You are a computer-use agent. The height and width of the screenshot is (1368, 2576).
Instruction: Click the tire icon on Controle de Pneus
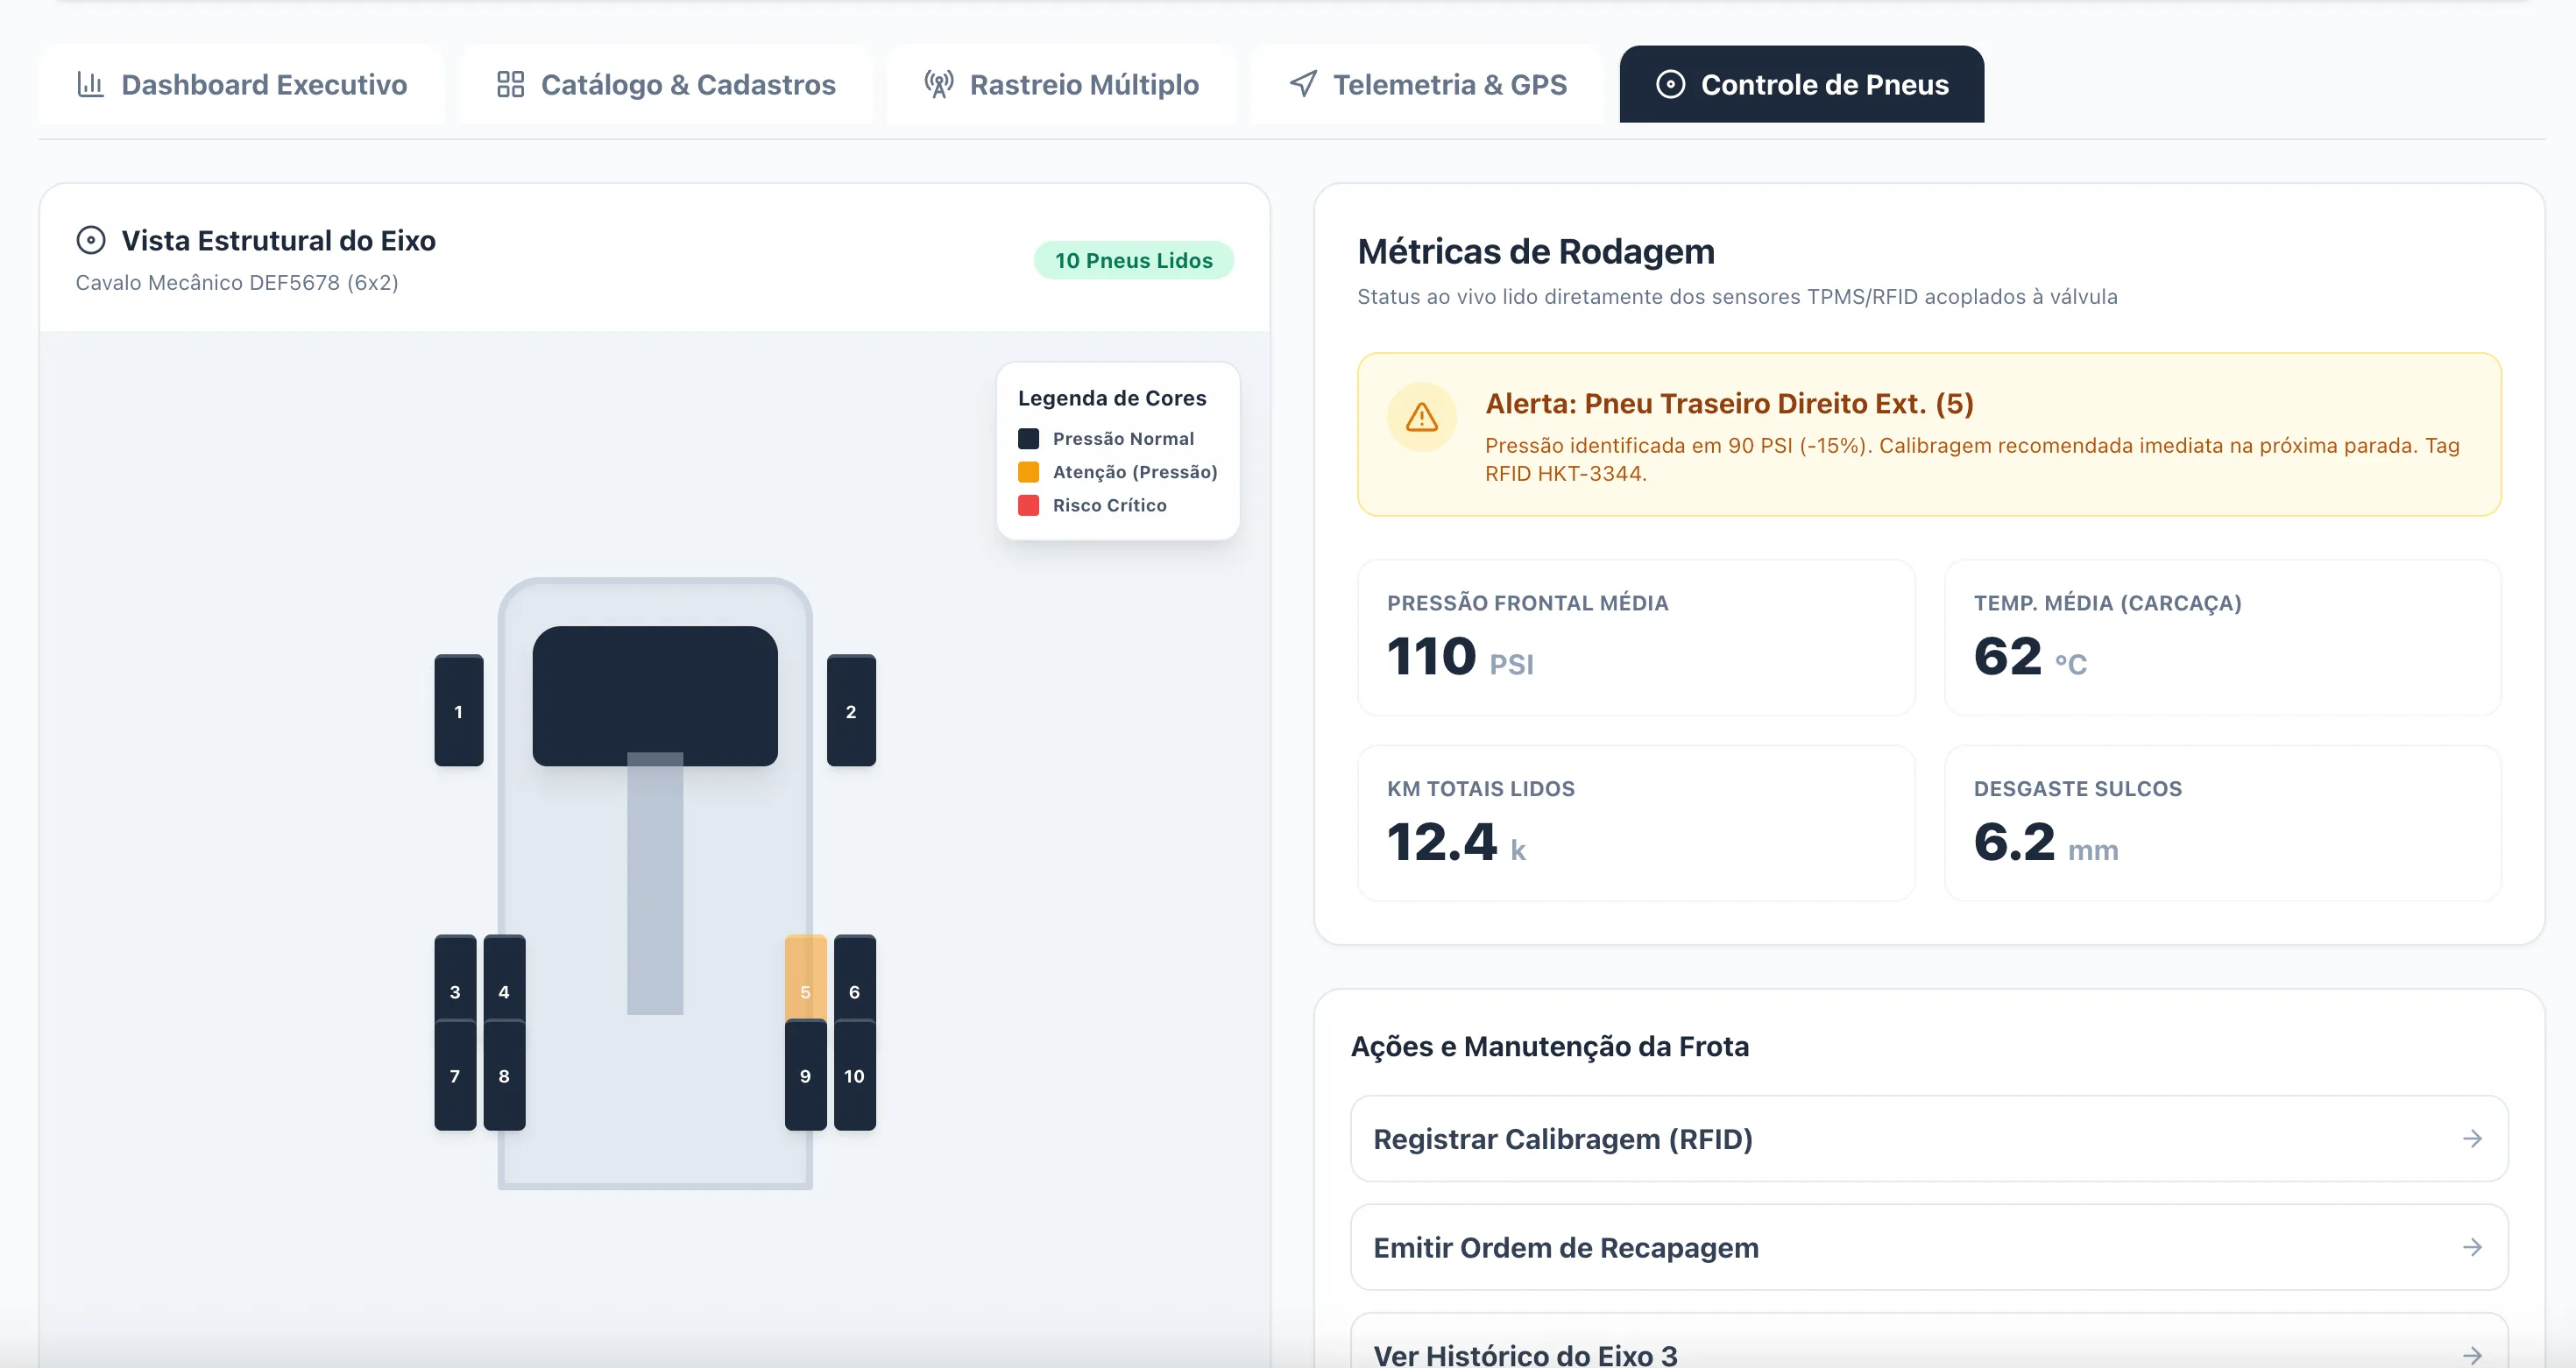pos(1671,84)
